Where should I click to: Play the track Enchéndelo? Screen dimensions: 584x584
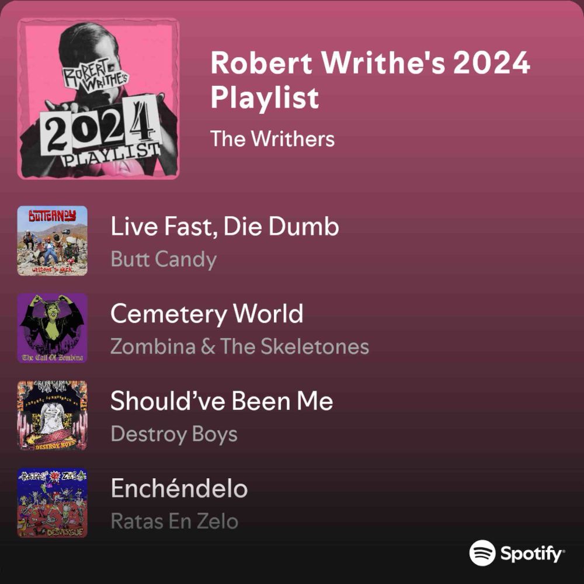point(179,488)
